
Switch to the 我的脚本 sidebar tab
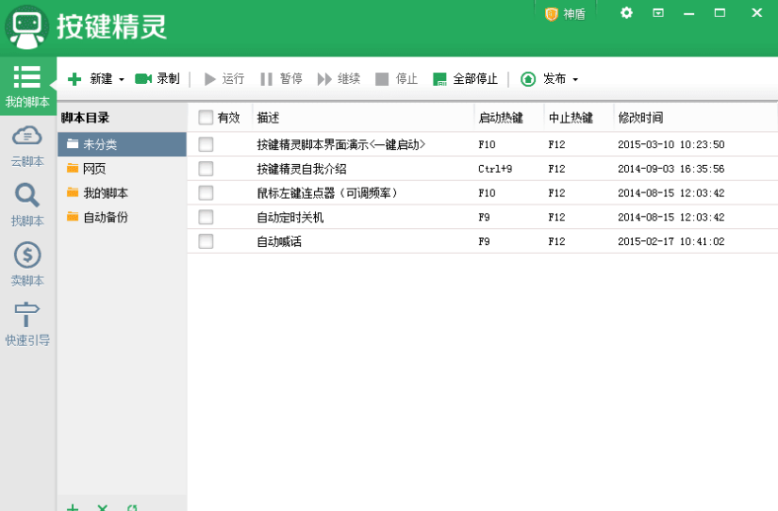[27, 86]
